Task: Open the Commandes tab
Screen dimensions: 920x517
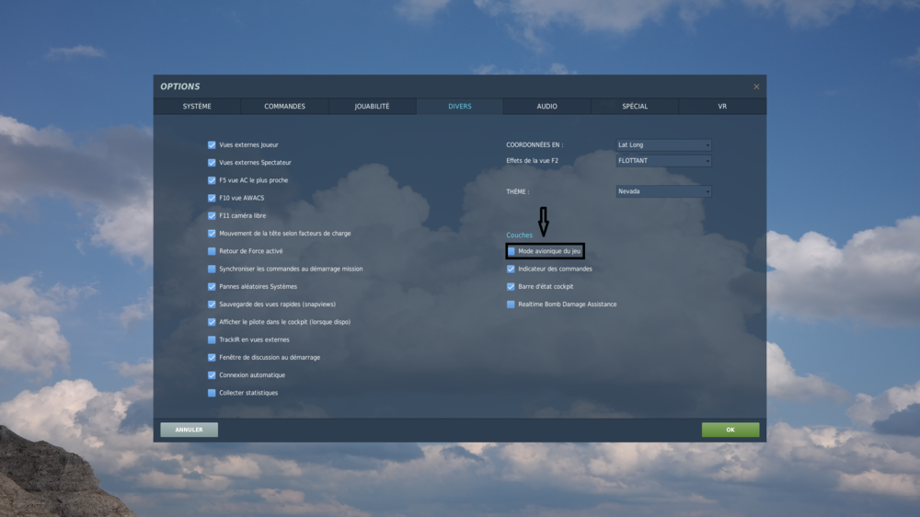Action: pyautogui.click(x=284, y=106)
